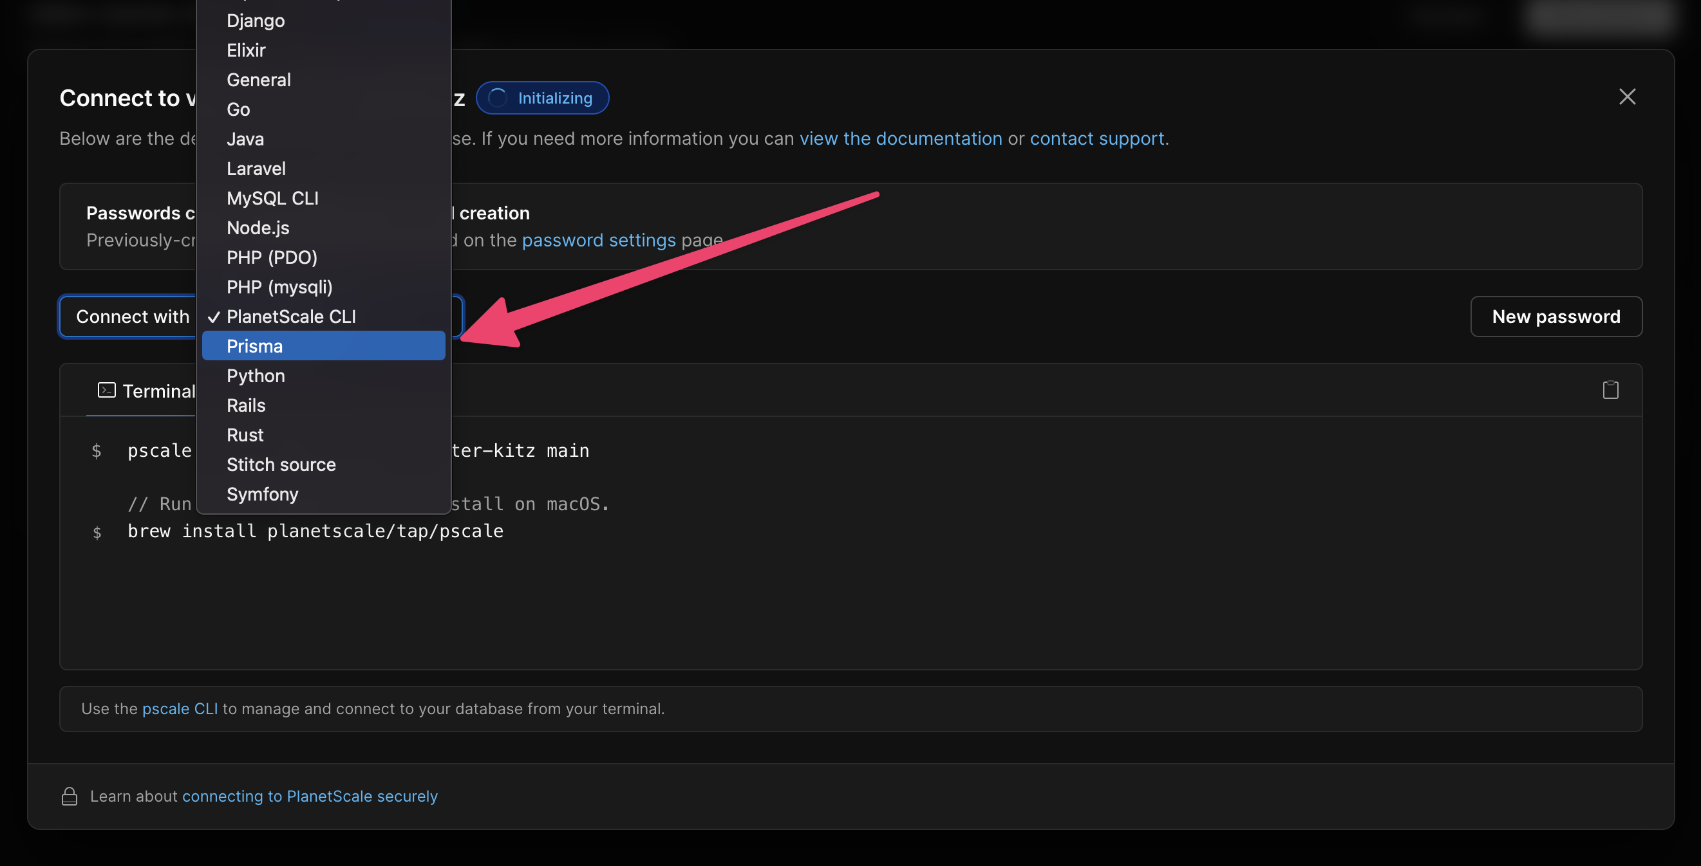Screen dimensions: 1701x866
Task: Click the lock icon at bottom
Action: coord(70,796)
